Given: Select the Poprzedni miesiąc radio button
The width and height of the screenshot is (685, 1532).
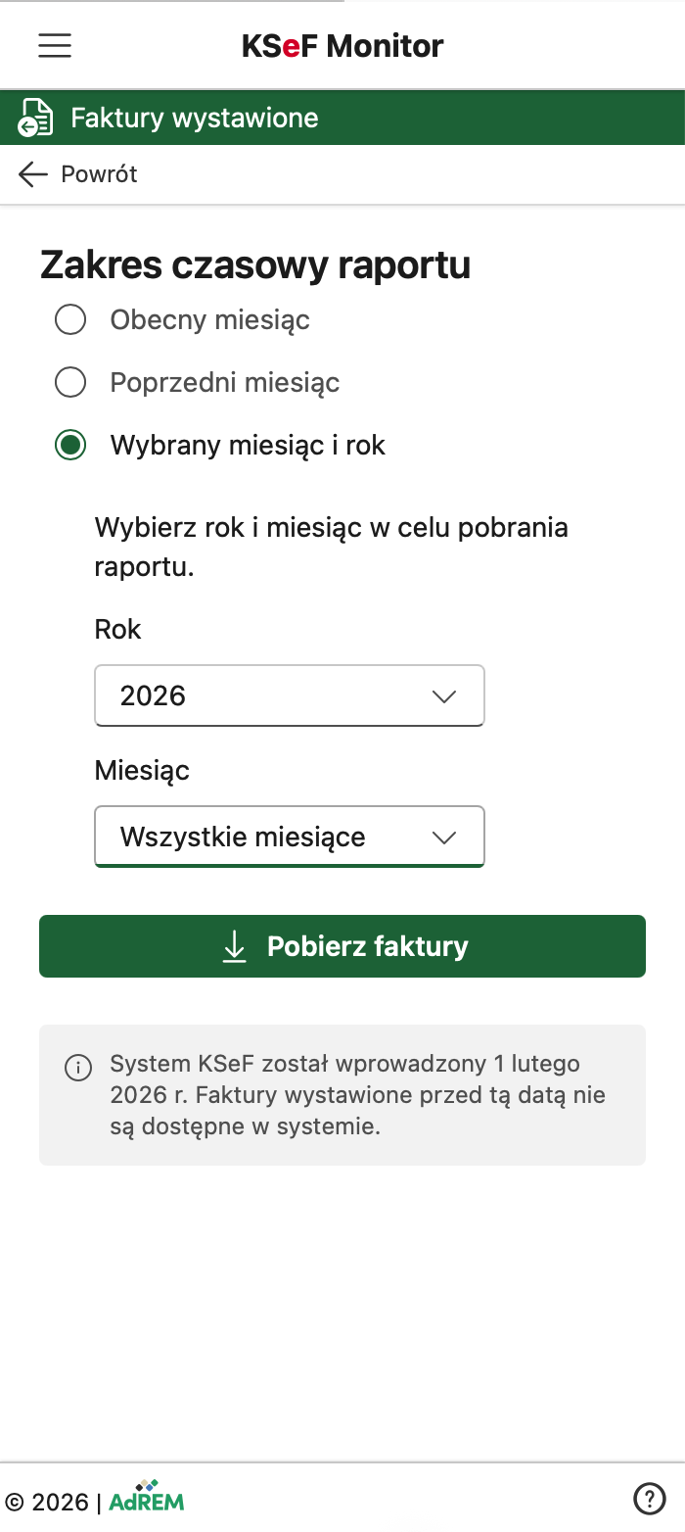Looking at the screenshot, I should pyautogui.click(x=69, y=382).
